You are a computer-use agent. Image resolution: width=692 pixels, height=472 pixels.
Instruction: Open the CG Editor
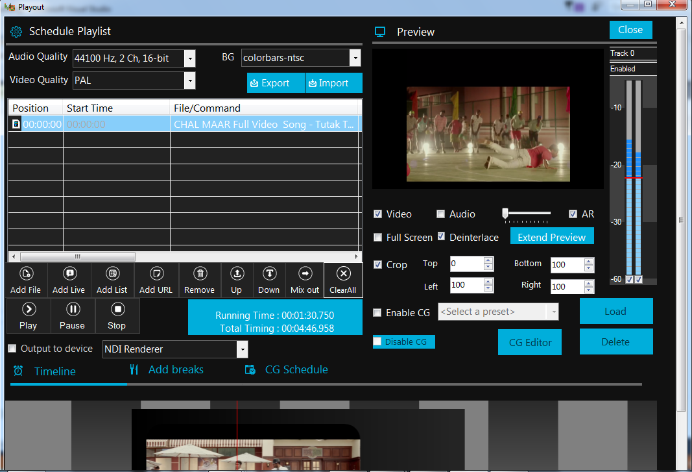(530, 342)
